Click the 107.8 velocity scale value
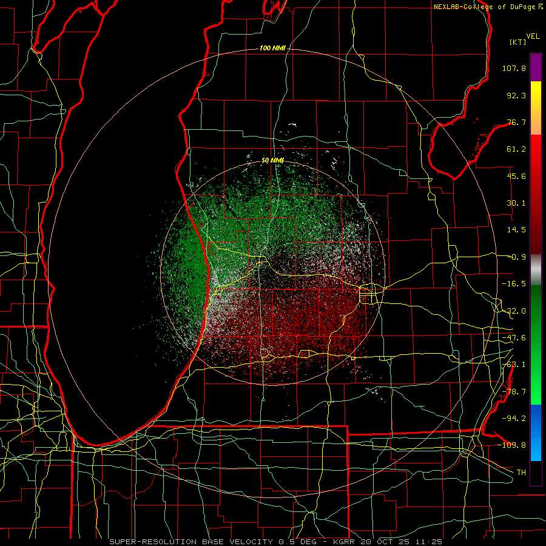Image resolution: width=546 pixels, height=546 pixels. coord(514,68)
